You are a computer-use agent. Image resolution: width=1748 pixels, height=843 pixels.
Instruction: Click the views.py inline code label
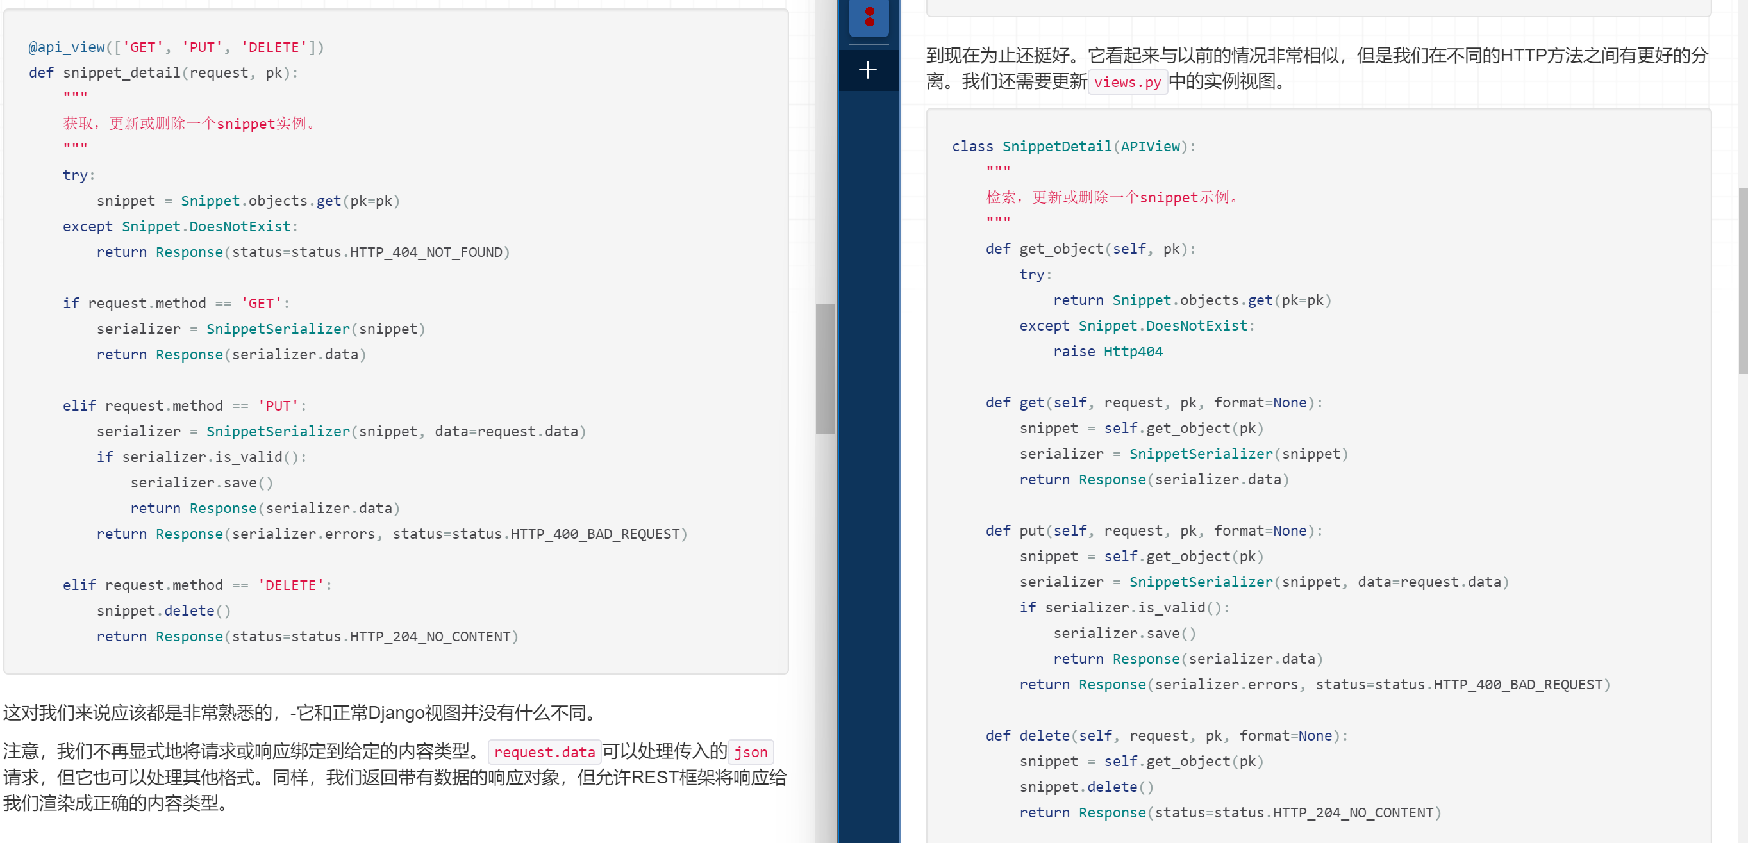1126,83
